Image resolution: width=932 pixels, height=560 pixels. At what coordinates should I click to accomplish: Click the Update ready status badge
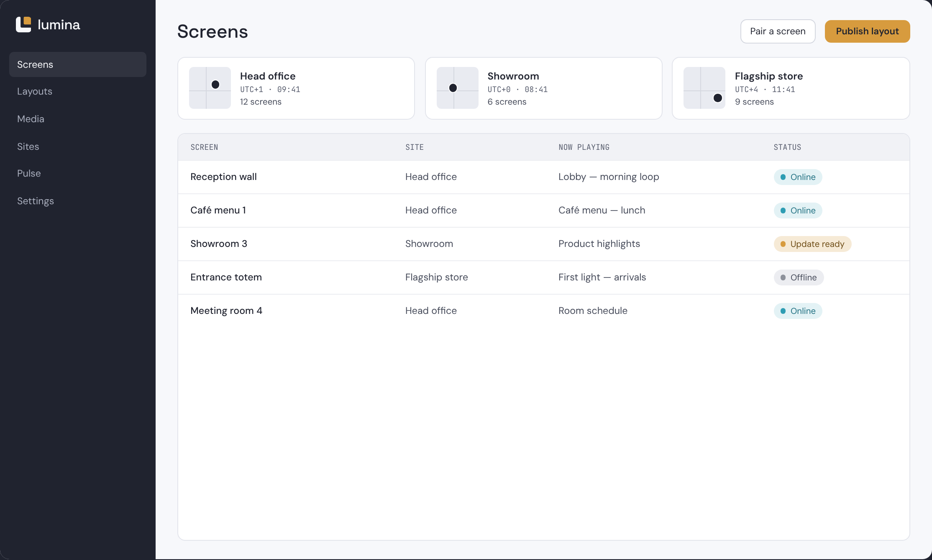point(812,244)
